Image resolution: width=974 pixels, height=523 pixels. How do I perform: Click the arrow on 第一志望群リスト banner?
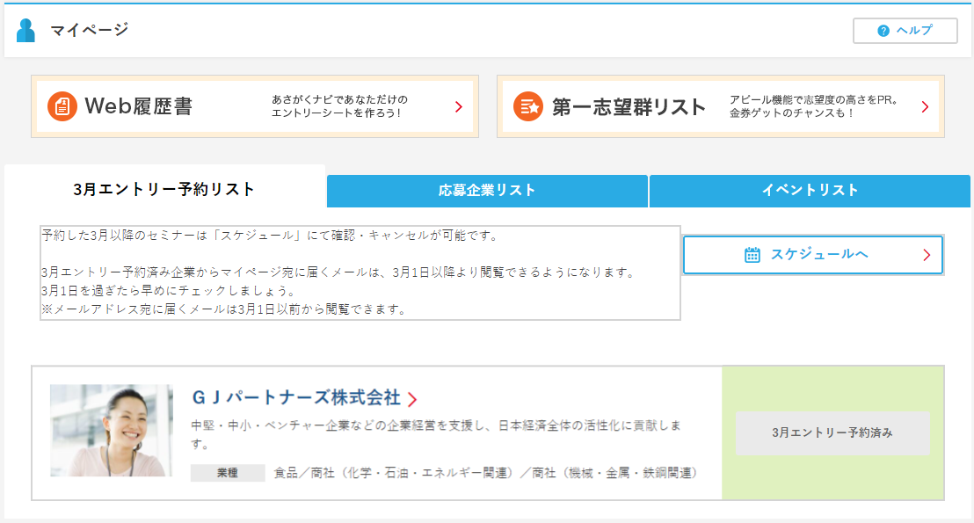pyautogui.click(x=925, y=107)
